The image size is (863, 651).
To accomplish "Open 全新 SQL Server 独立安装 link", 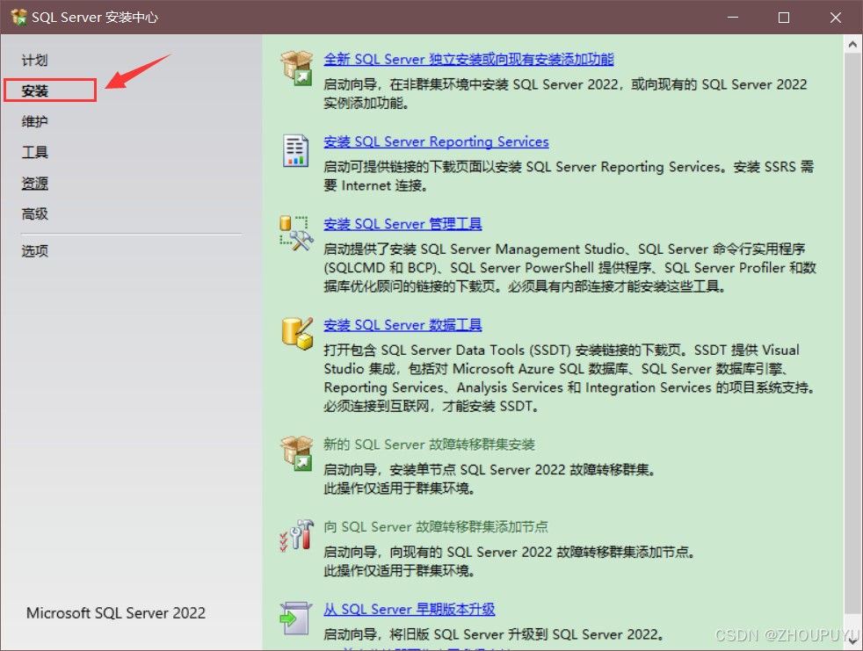I will tap(468, 59).
